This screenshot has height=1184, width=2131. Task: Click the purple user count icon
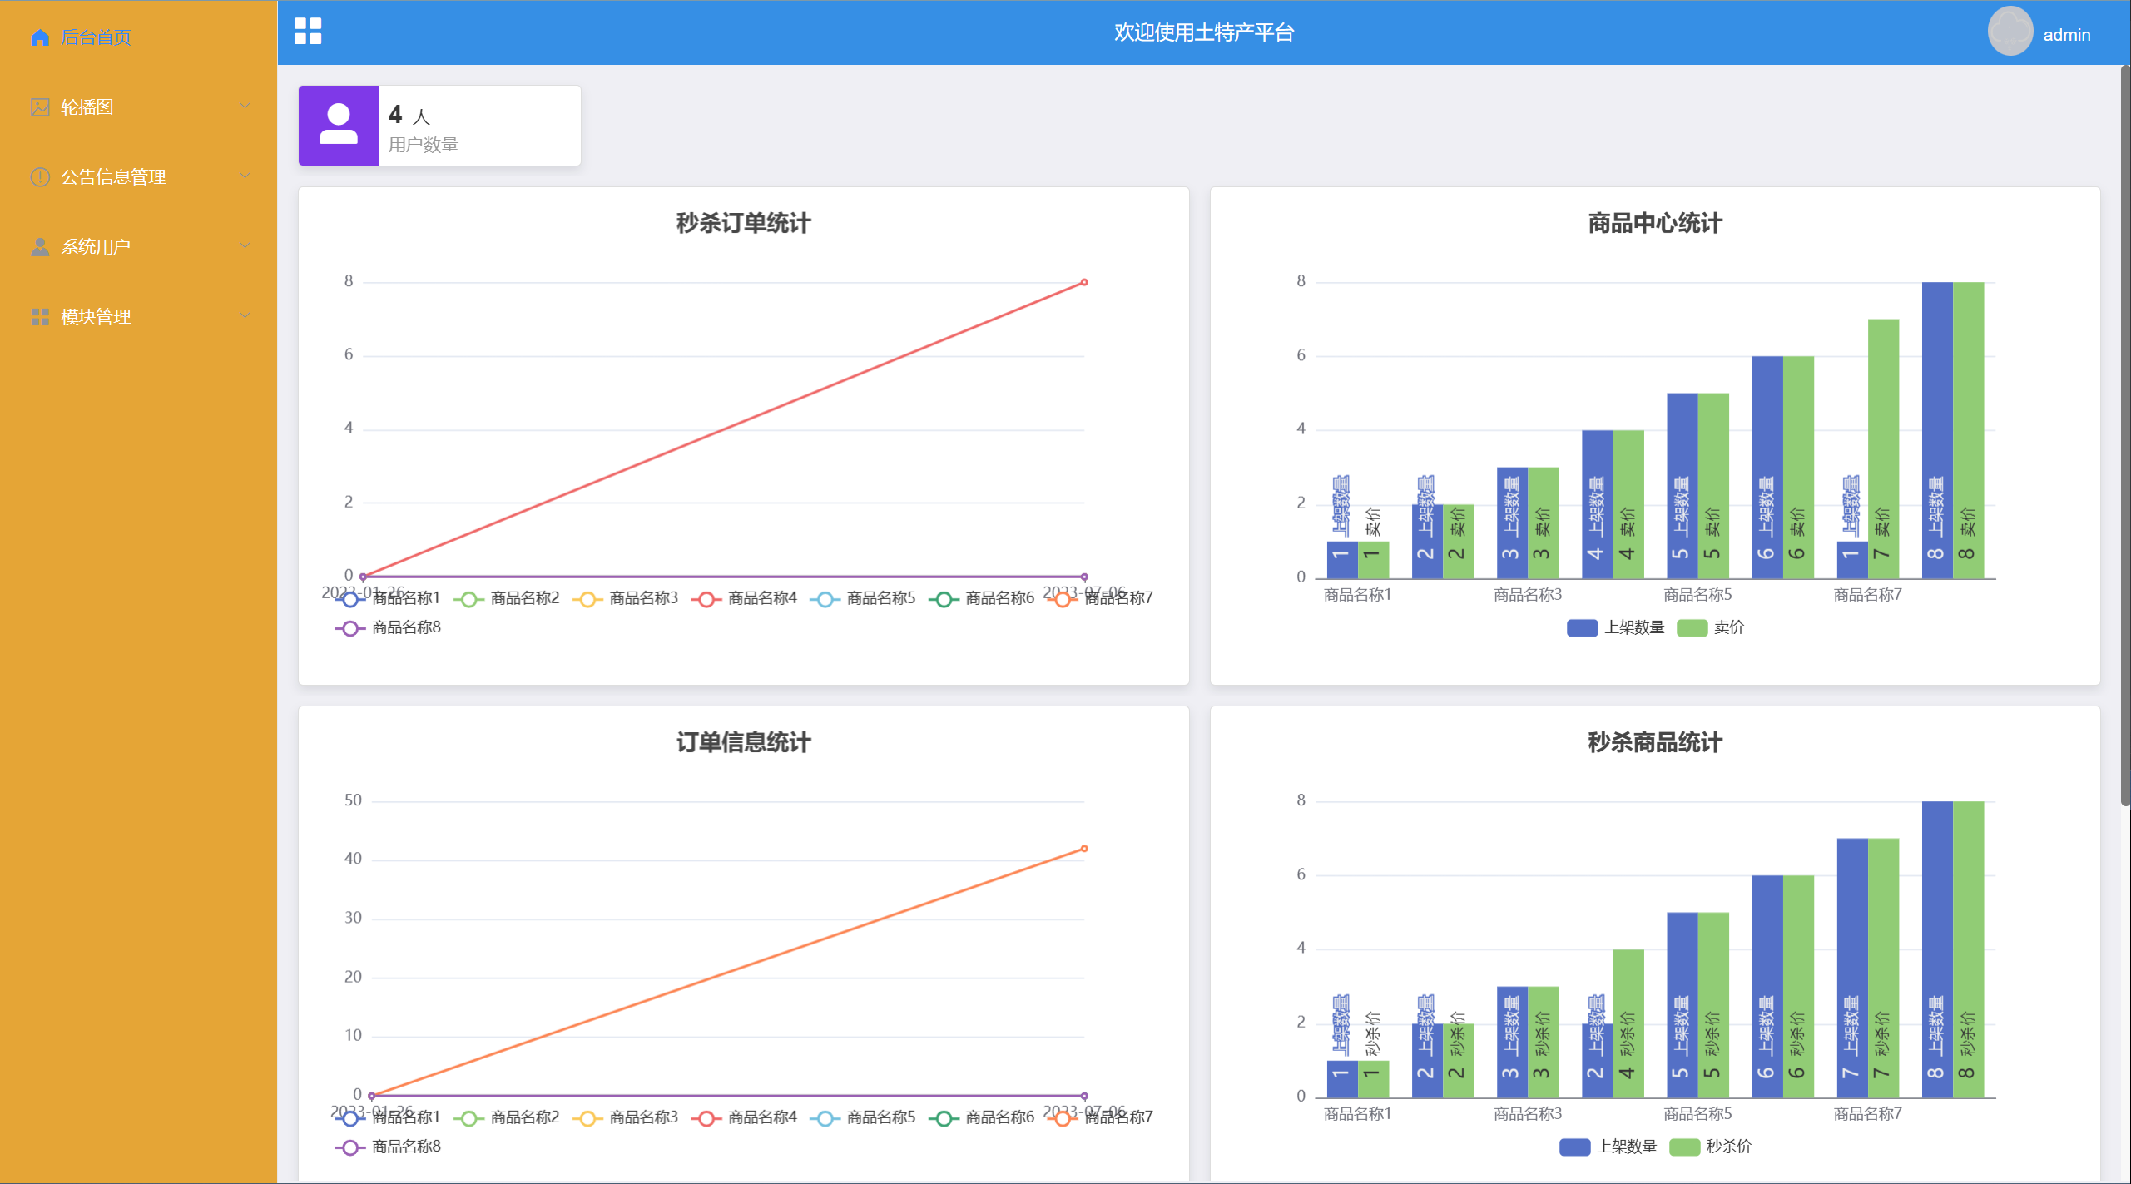339,126
